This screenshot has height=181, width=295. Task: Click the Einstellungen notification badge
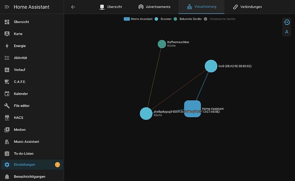57,165
